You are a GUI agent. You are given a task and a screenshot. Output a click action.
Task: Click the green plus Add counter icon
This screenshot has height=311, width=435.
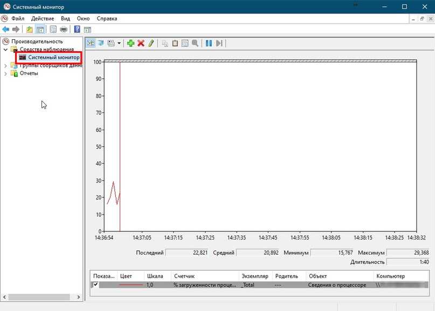(130, 43)
